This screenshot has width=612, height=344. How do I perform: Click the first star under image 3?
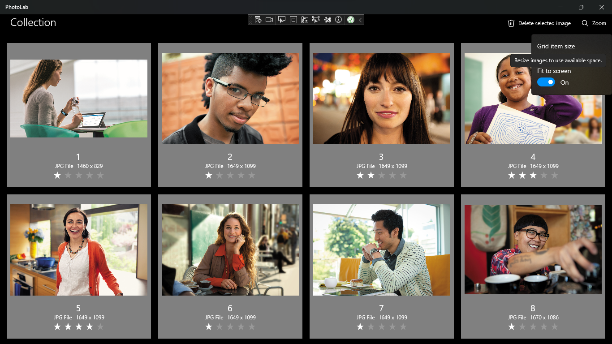click(360, 176)
